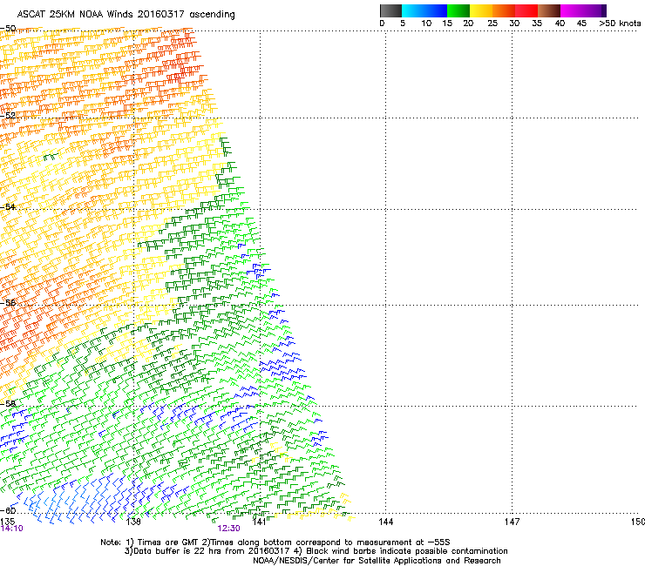The height and width of the screenshot is (566, 645).
Task: Click the purple time label 14:10
Action: coord(12,529)
